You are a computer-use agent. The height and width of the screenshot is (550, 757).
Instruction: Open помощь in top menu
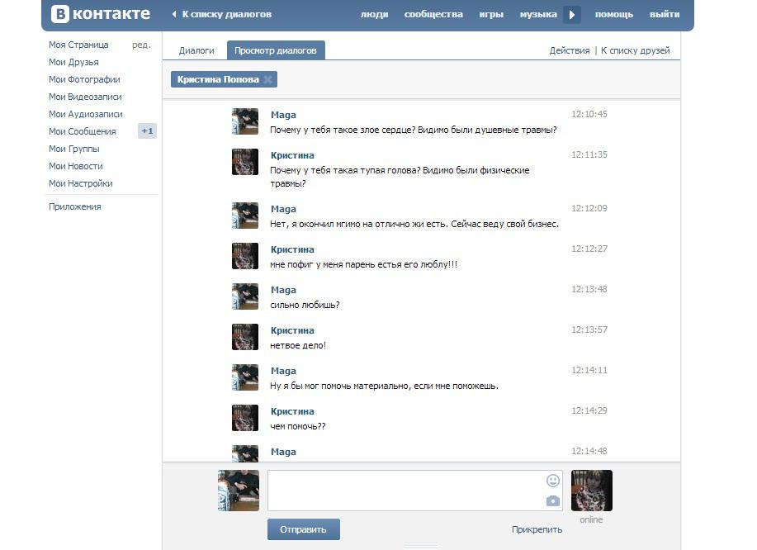pos(614,15)
